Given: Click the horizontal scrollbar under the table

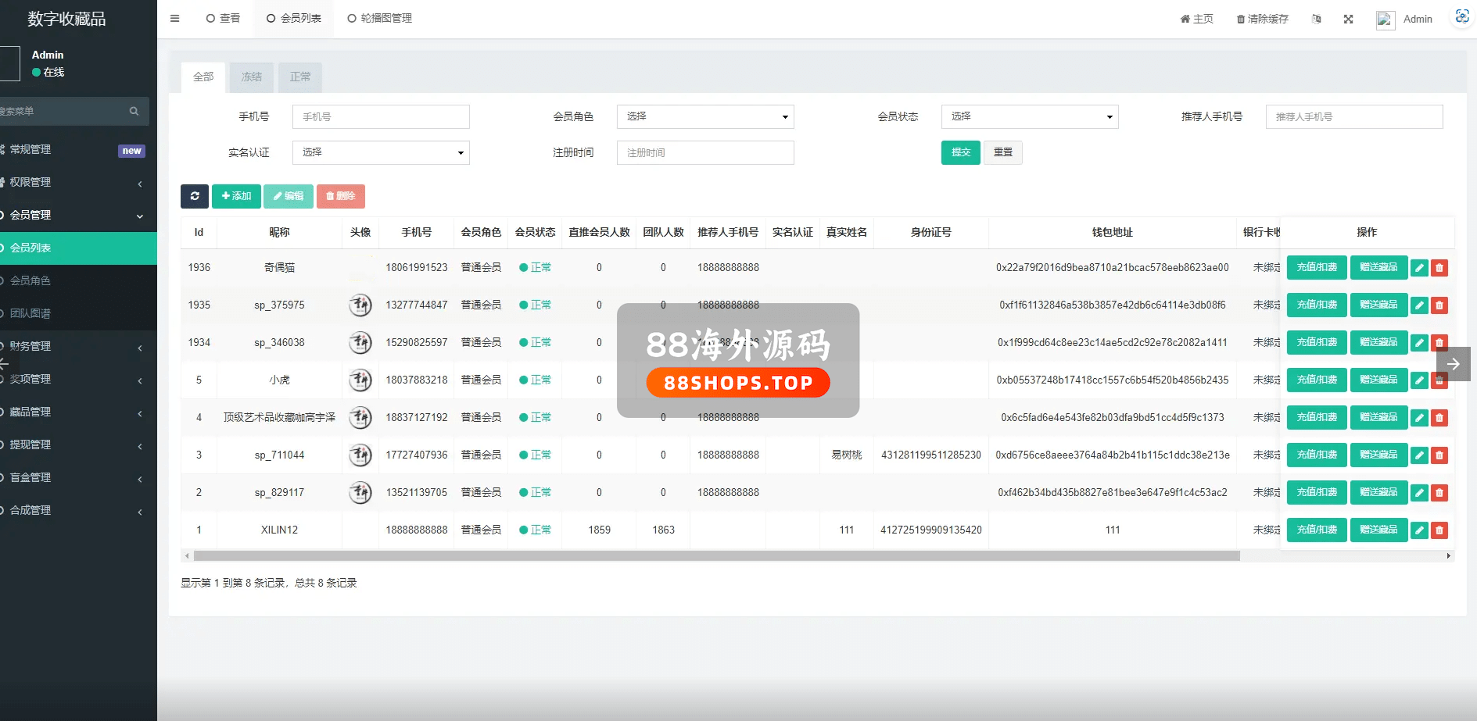Looking at the screenshot, I should pyautogui.click(x=716, y=556).
